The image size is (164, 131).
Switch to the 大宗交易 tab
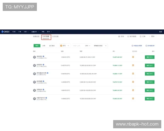pyautogui.click(x=55, y=37)
